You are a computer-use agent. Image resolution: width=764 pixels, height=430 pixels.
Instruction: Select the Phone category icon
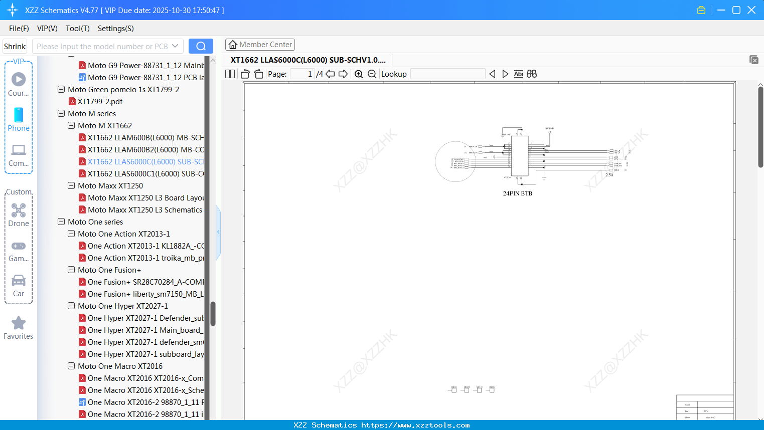tap(19, 120)
